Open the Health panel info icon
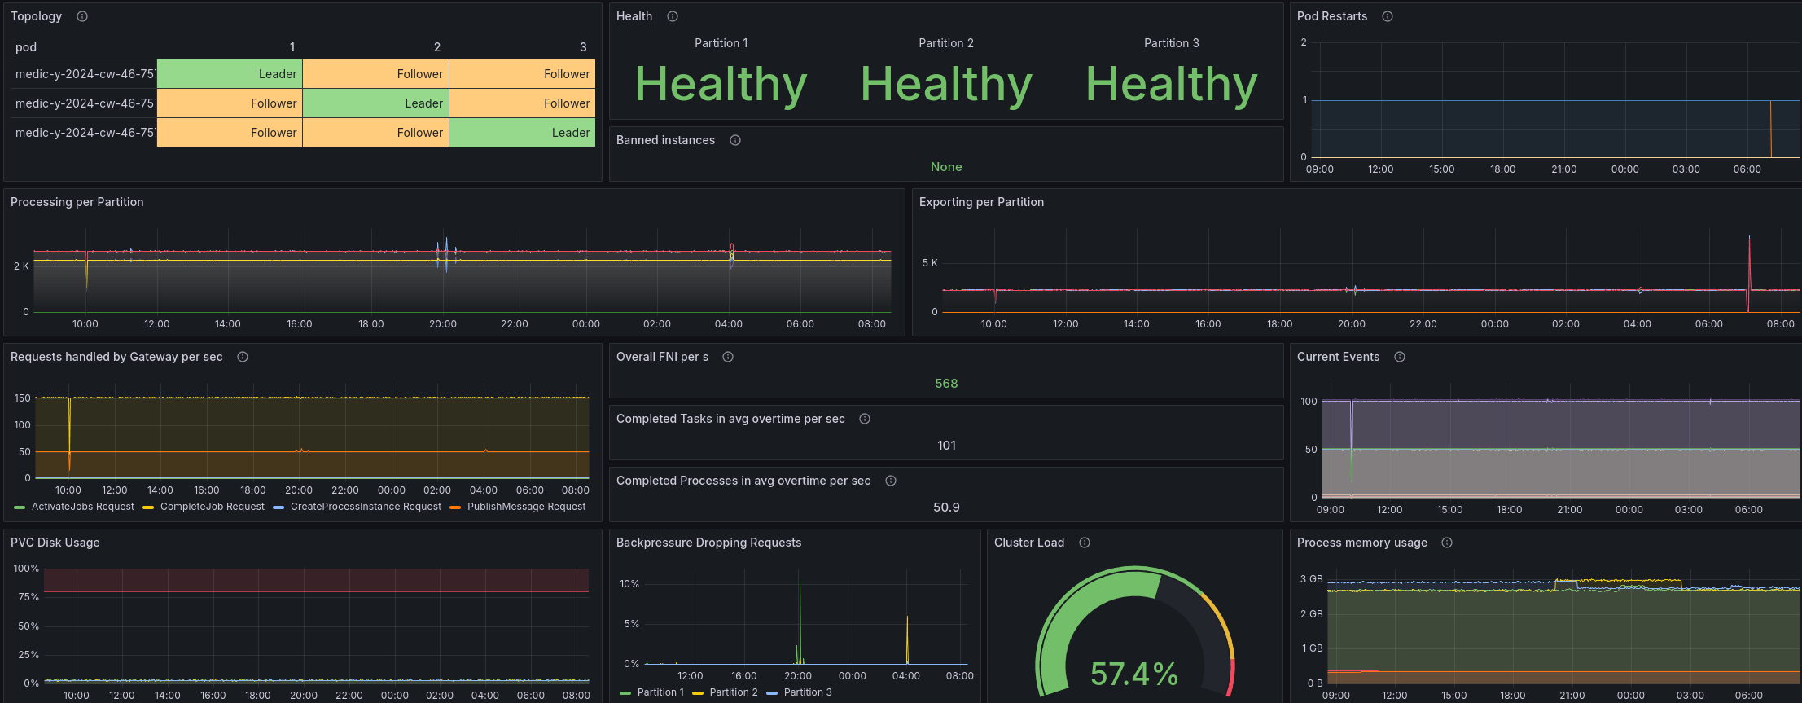This screenshot has height=703, width=1802. [673, 16]
